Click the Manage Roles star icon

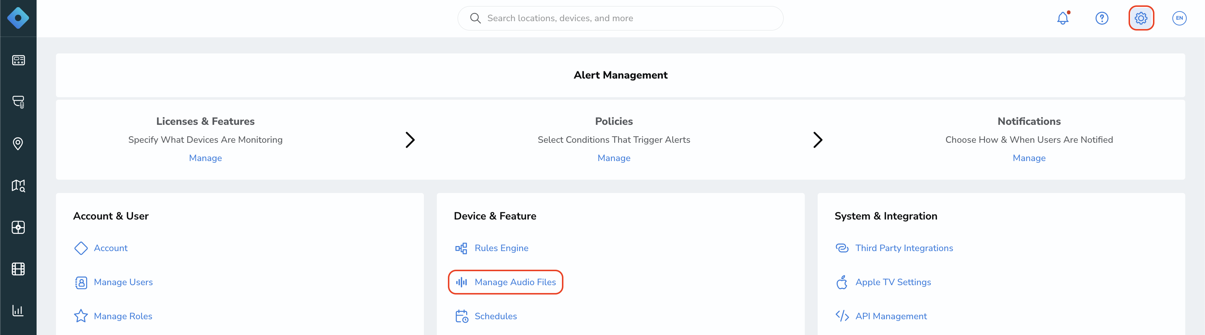[81, 316]
